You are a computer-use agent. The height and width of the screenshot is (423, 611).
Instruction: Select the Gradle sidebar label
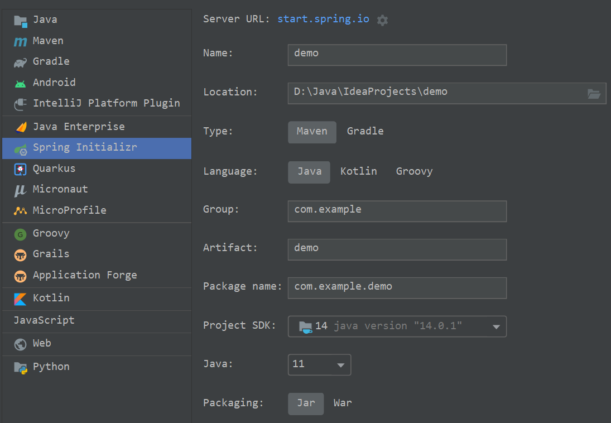[51, 61]
